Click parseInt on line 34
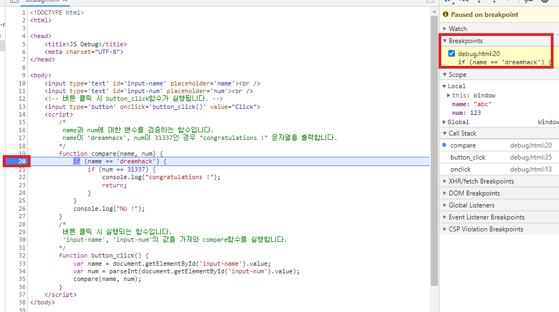559x312 pixels. point(123,271)
